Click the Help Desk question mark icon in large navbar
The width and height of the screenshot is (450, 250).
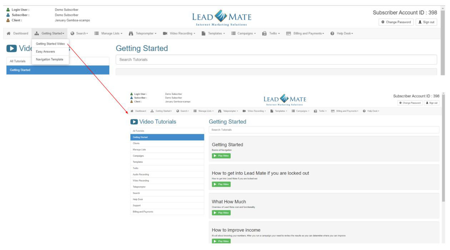(332, 34)
